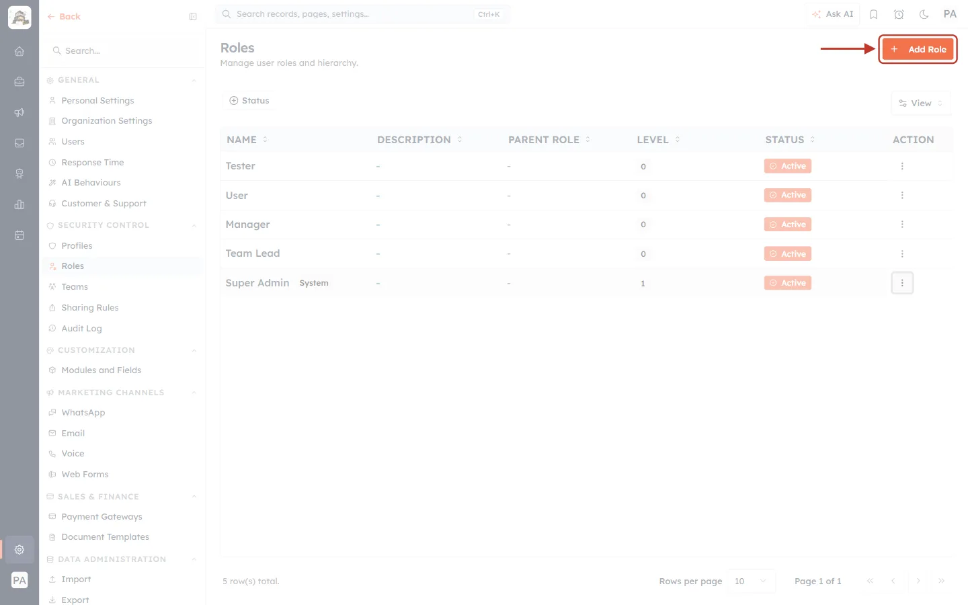Toggle dark mode moon icon
Viewport: 968px width, 605px height.
(x=924, y=14)
